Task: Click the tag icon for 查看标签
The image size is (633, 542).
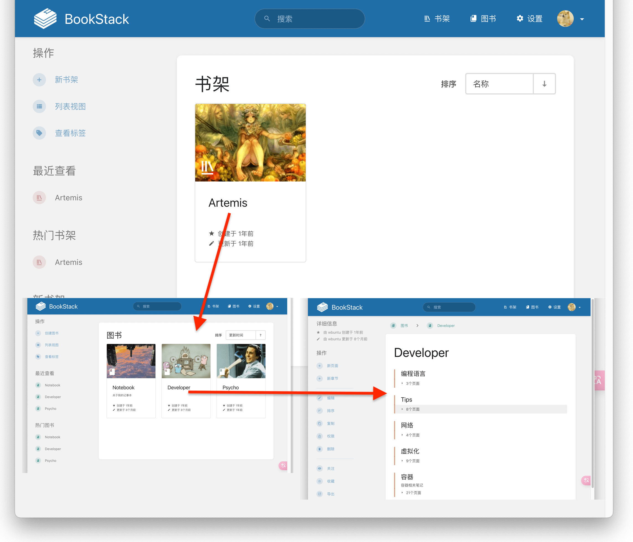Action: [39, 133]
